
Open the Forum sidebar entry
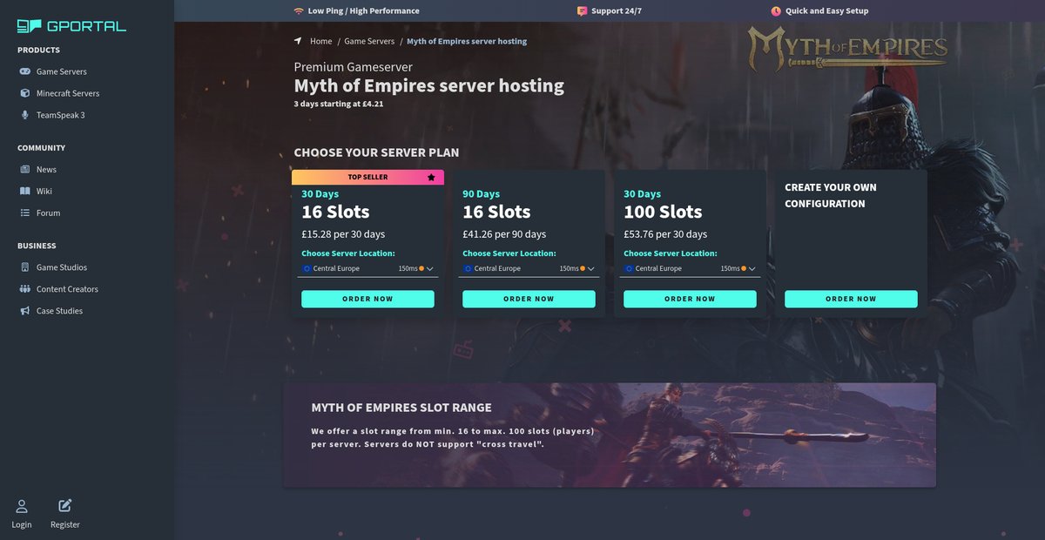48,213
